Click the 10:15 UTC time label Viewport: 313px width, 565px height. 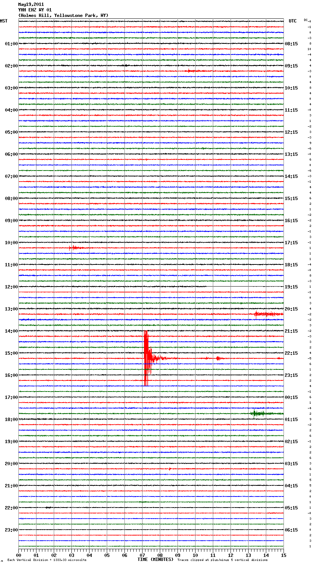point(291,88)
